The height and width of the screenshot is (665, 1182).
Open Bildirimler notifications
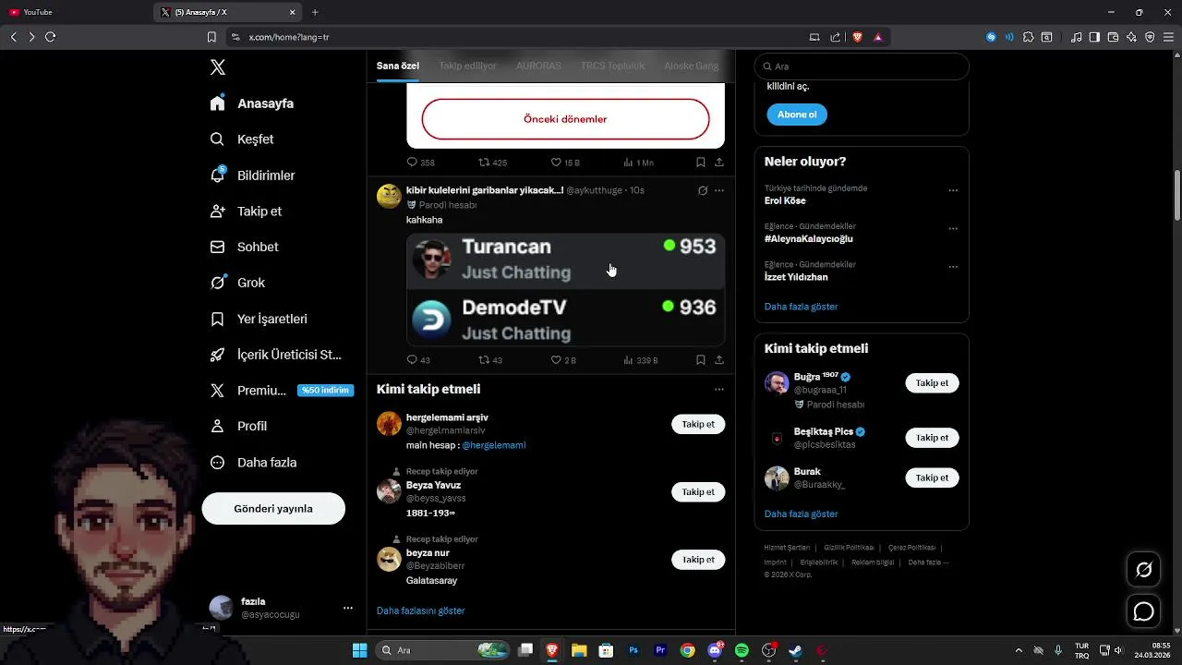point(252,175)
